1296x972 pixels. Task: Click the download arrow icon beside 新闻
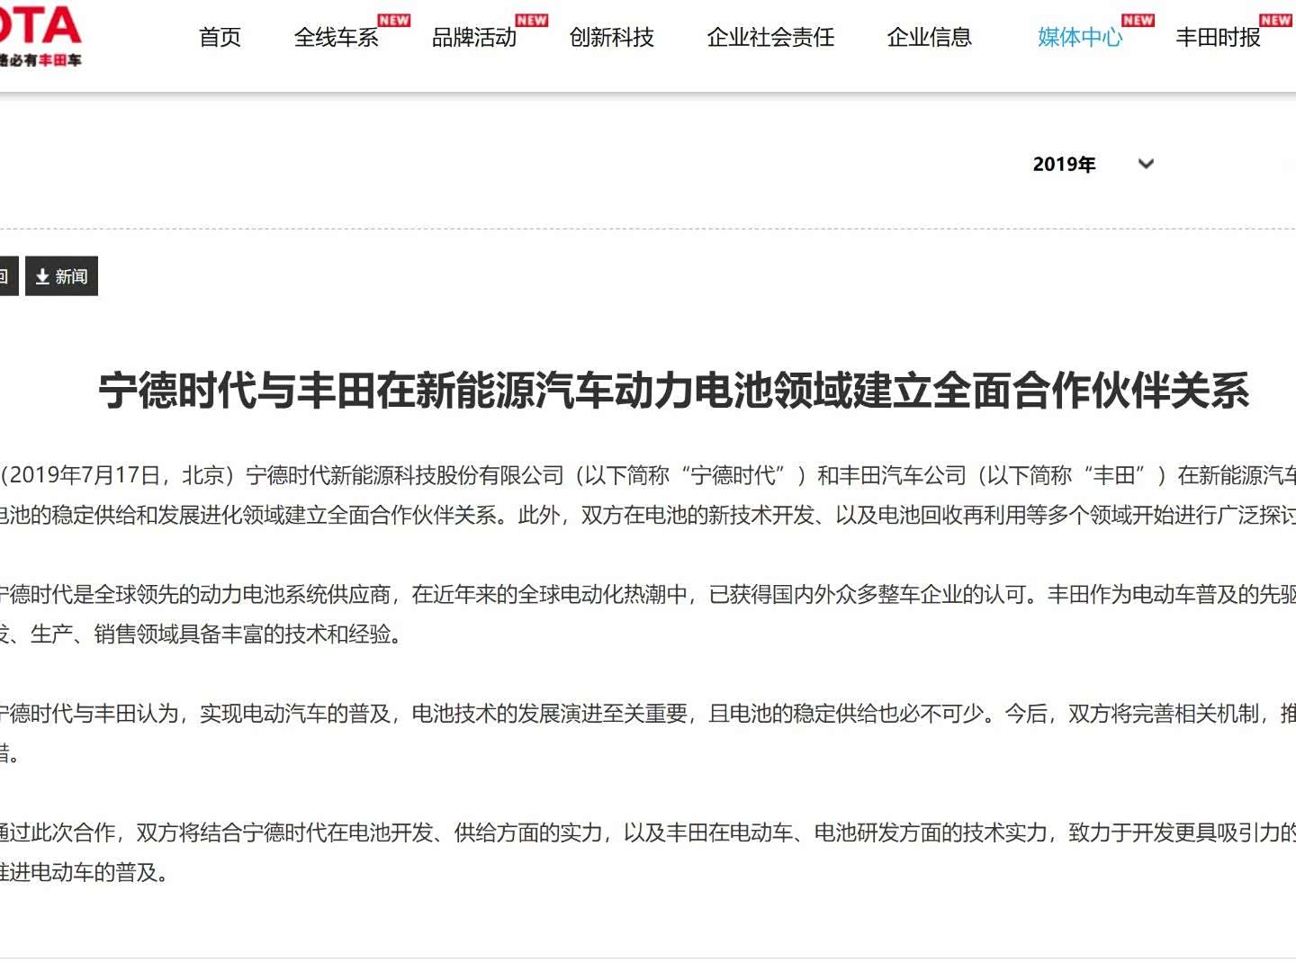pos(42,277)
